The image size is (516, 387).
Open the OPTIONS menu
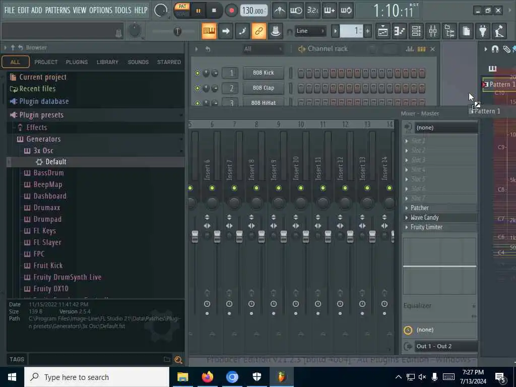[x=101, y=10]
